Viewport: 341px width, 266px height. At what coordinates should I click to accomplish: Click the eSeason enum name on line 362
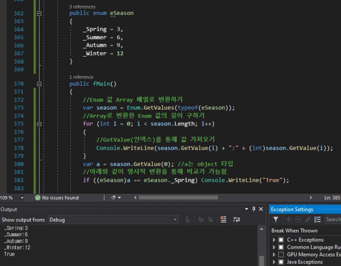[121, 13]
